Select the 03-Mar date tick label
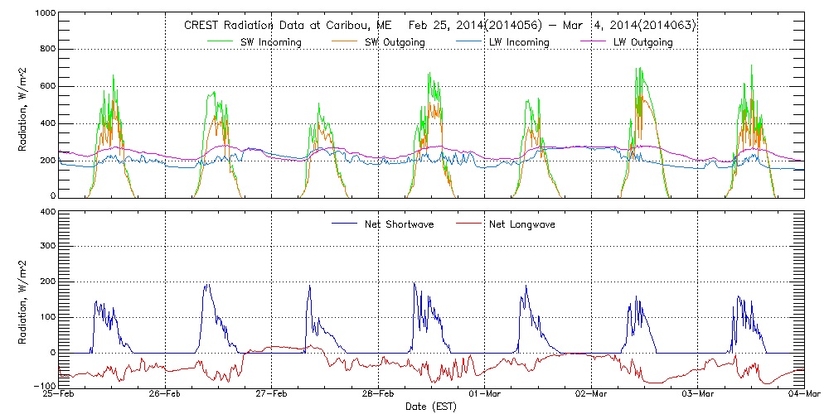 pos(698,394)
